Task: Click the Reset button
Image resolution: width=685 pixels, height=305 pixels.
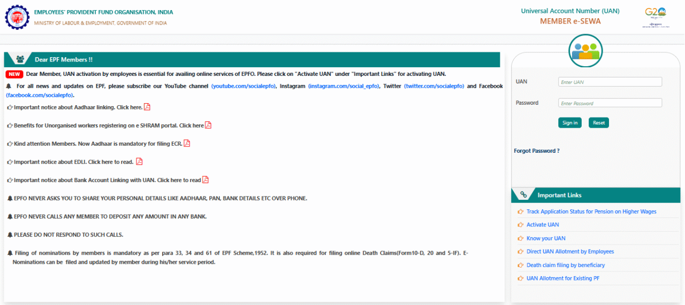Action: [599, 123]
